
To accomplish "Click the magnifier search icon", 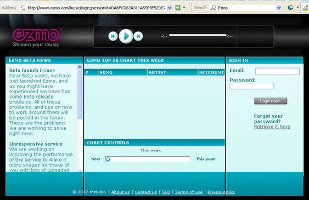I will click(213, 8).
